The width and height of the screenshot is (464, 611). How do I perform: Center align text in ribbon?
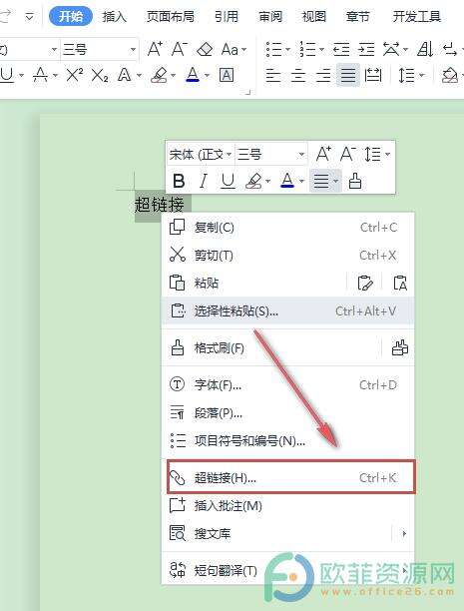click(x=298, y=75)
